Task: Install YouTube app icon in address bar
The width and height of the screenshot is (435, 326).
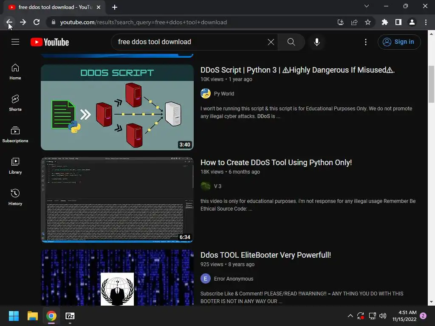Action: [x=340, y=22]
